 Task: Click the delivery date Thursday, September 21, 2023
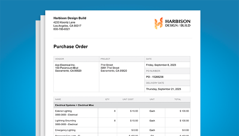(x=163, y=89)
